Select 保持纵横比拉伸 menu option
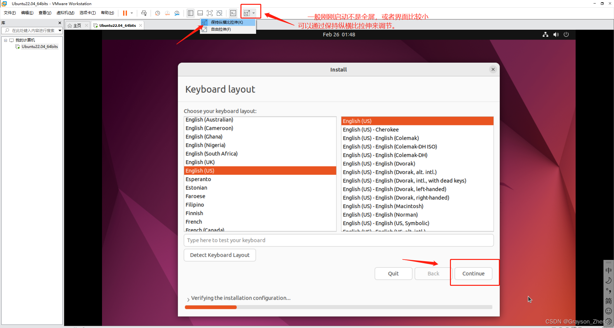This screenshot has width=614, height=328. tap(227, 22)
